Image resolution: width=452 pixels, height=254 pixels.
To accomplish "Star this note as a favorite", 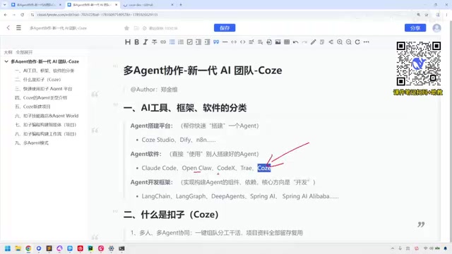I will [x=126, y=28].
